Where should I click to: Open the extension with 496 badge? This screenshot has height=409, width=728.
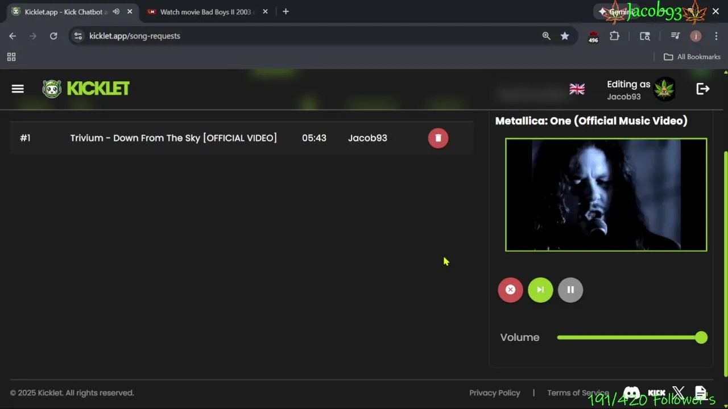click(x=593, y=37)
